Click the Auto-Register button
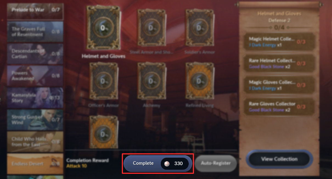 click(216, 163)
